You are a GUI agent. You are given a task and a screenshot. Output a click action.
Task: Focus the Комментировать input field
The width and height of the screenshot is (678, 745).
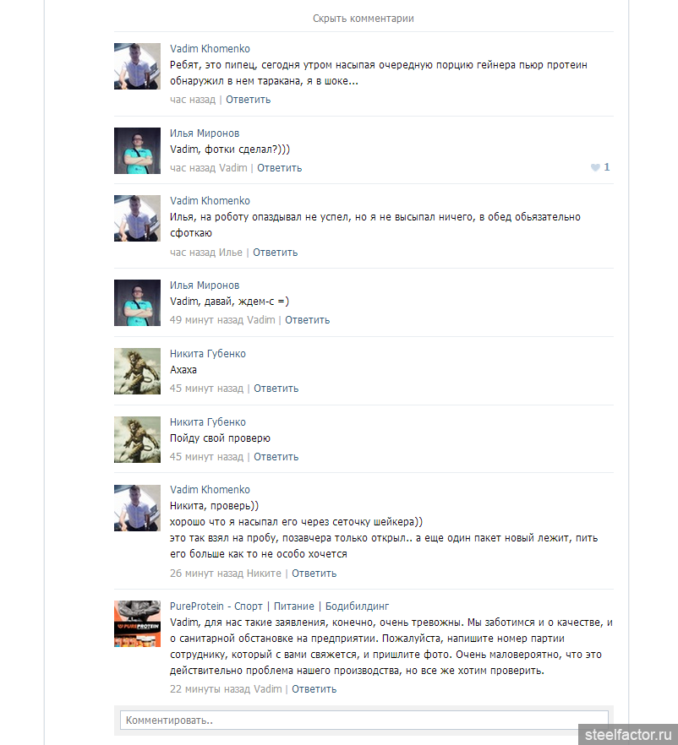point(364,721)
